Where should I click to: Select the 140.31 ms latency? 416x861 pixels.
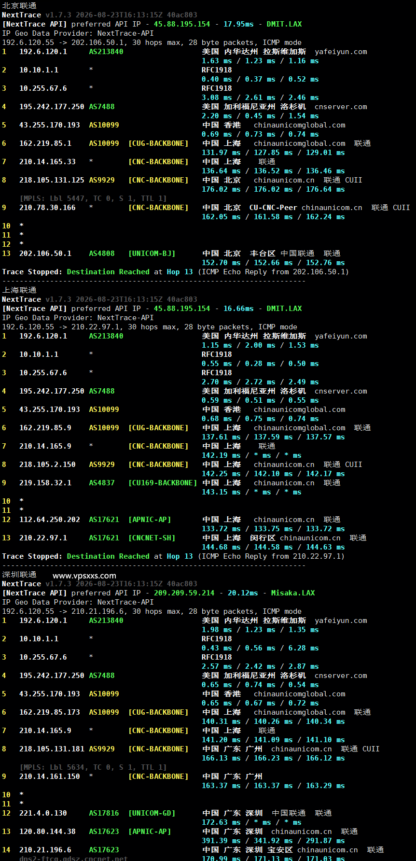click(221, 721)
